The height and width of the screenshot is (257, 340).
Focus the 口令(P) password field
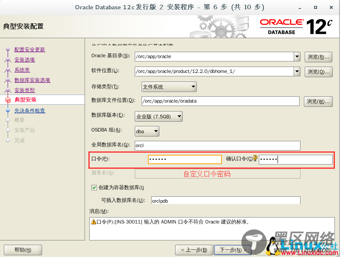click(x=185, y=159)
